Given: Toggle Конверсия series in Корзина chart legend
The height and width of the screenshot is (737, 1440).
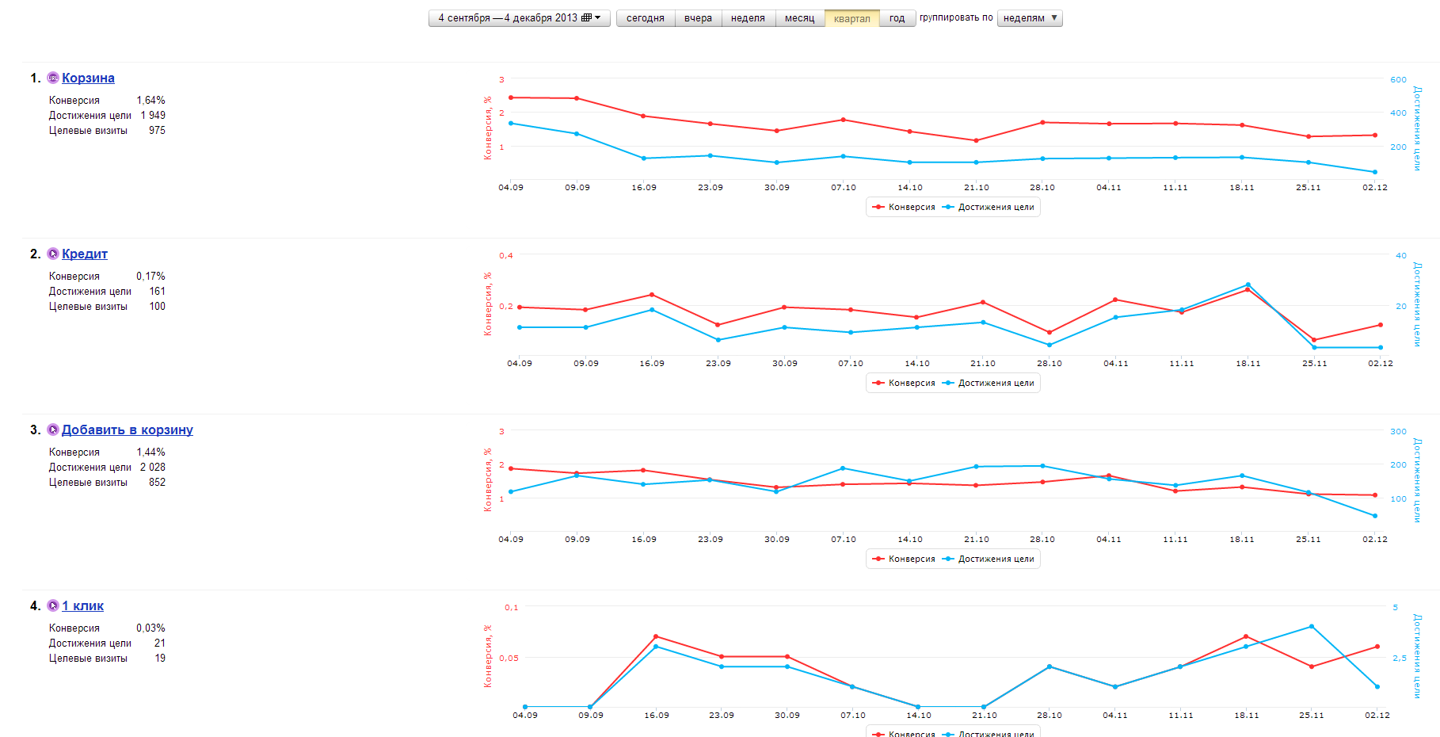Looking at the screenshot, I should (904, 207).
